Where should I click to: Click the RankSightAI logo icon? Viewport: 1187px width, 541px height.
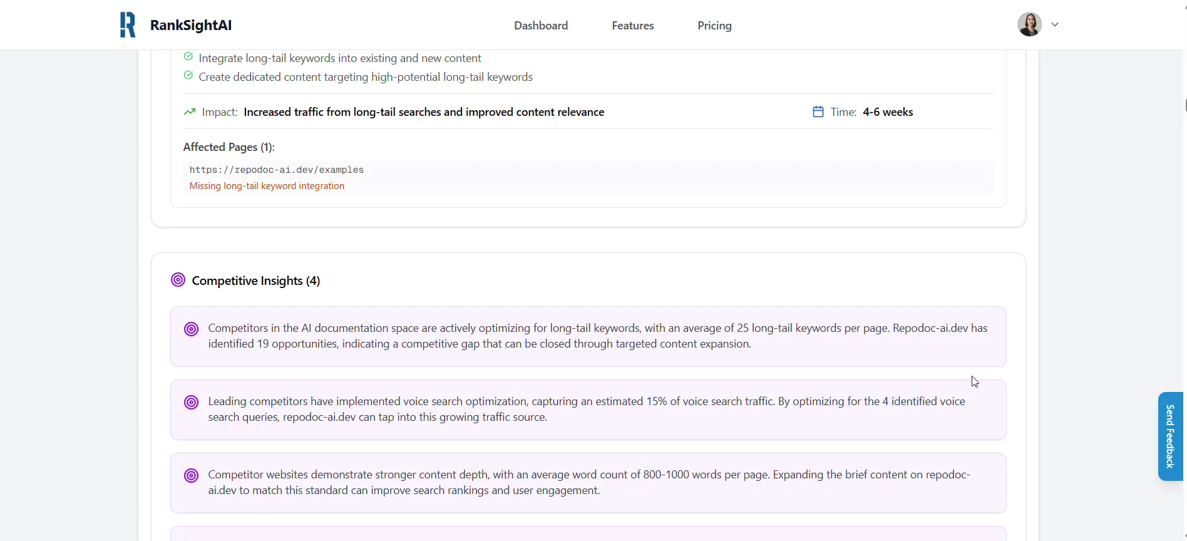[127, 25]
